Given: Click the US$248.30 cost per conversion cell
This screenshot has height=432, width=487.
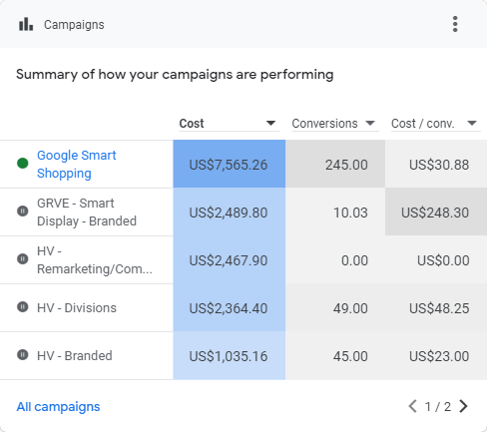Looking at the screenshot, I should [x=436, y=213].
